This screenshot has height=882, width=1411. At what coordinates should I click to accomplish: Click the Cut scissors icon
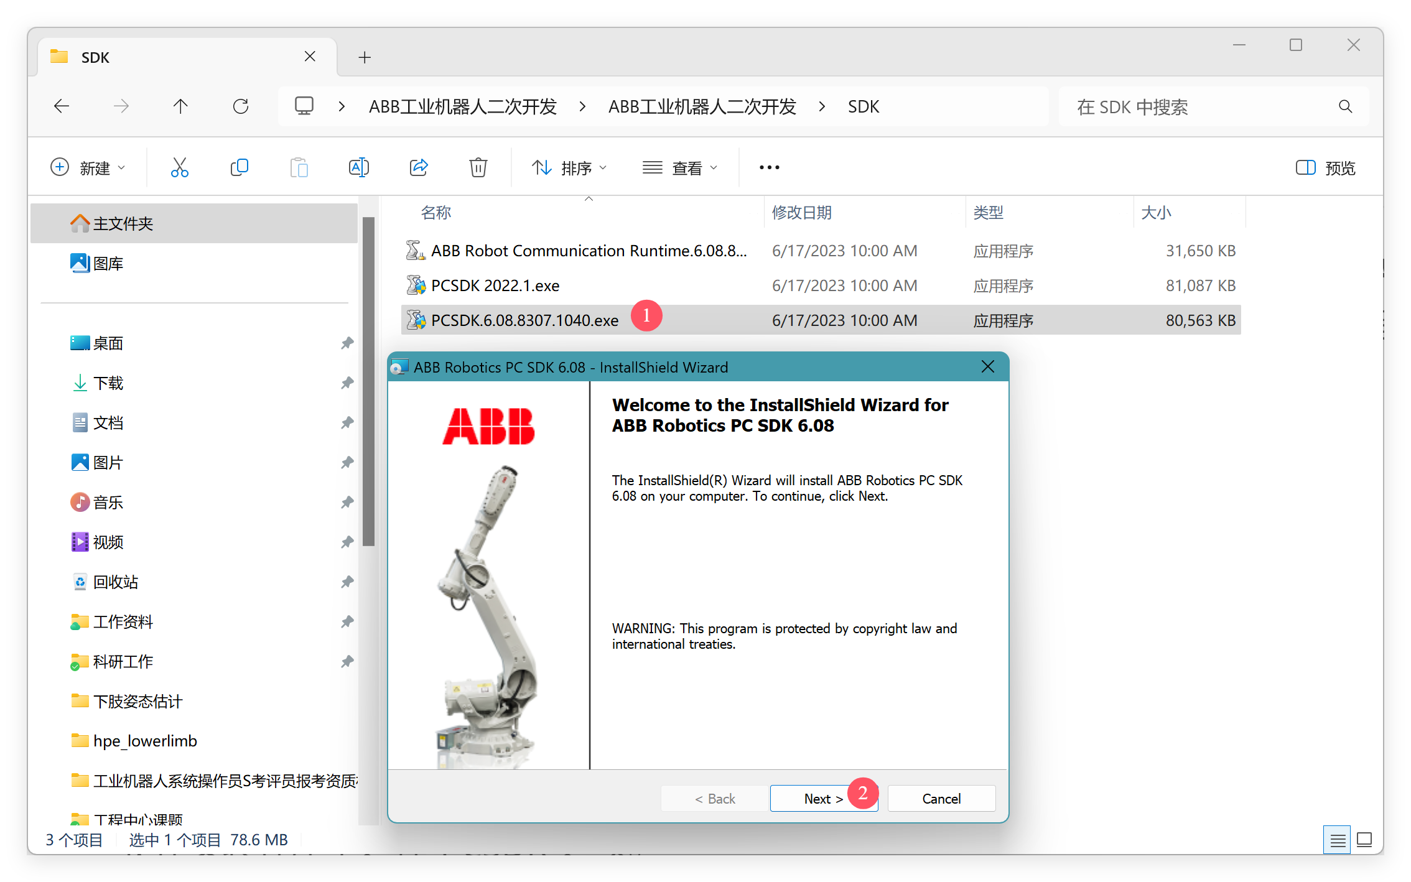click(180, 167)
